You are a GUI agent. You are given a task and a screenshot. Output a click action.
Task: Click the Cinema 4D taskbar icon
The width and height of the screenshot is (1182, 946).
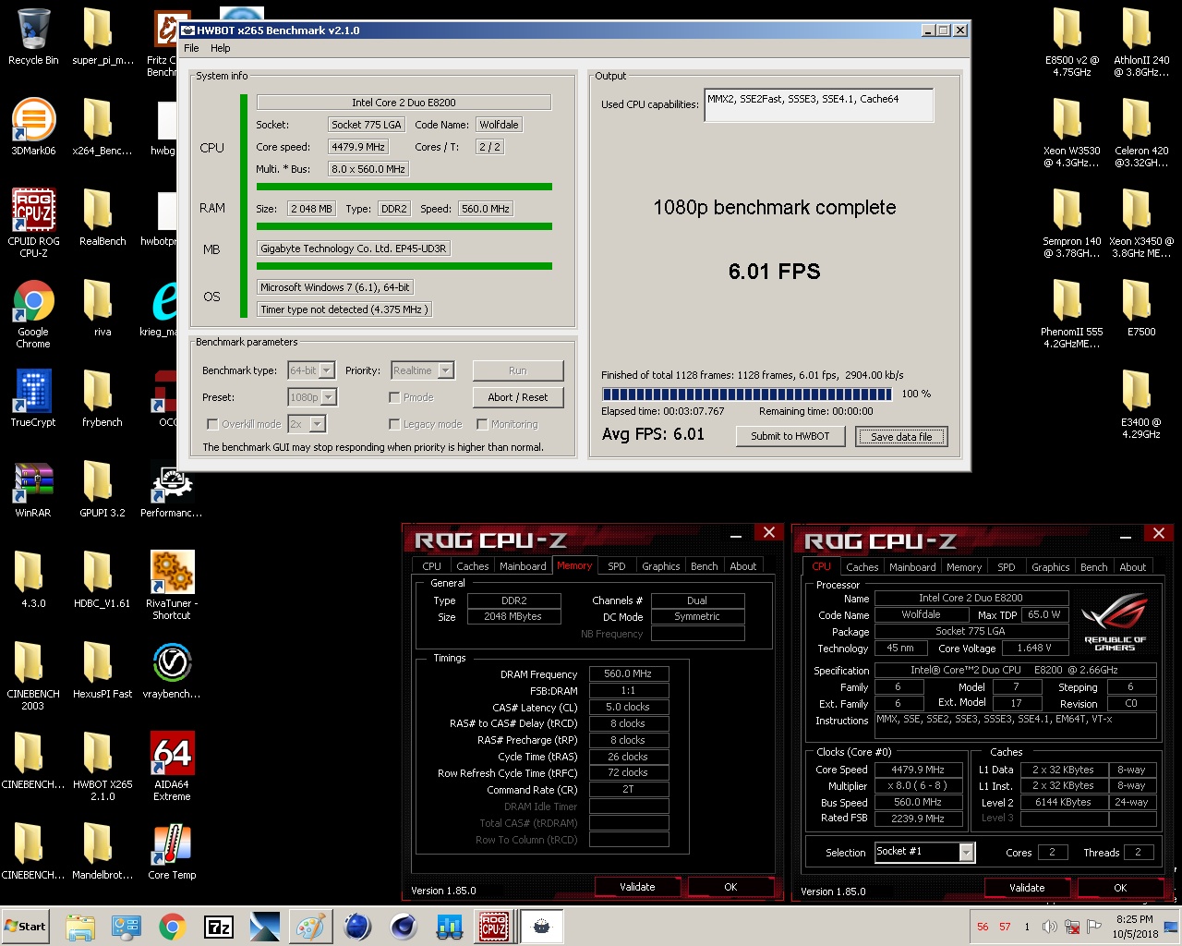coord(403,927)
